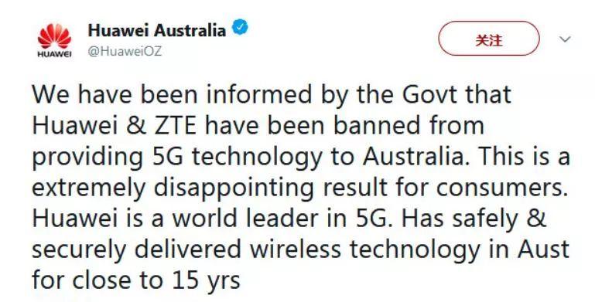Screen dimensions: 595x302
Task: Open the @HuaweiOZ handle link
Action: (x=125, y=51)
